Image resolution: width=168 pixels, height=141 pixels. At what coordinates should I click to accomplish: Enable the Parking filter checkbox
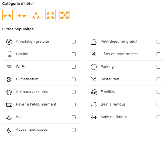158,67
